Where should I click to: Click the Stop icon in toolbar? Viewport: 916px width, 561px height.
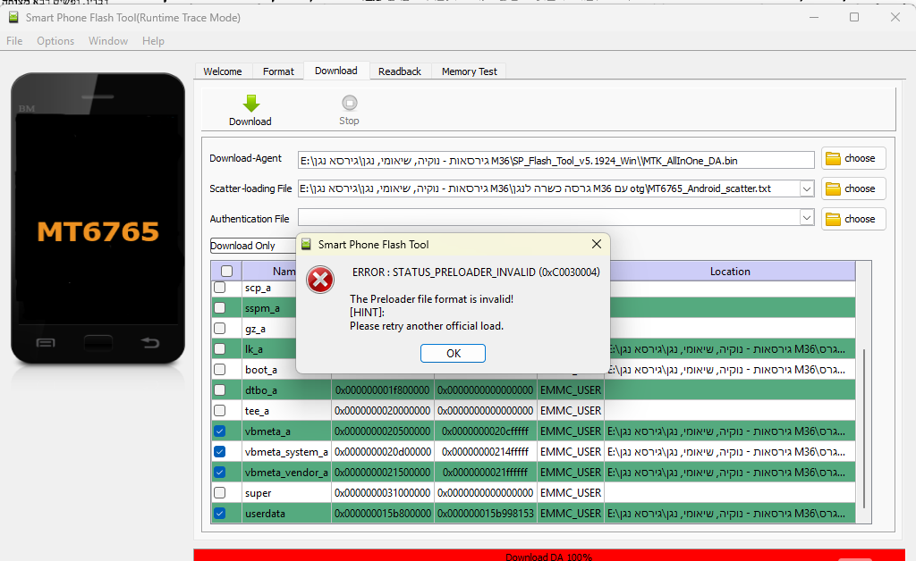point(349,104)
